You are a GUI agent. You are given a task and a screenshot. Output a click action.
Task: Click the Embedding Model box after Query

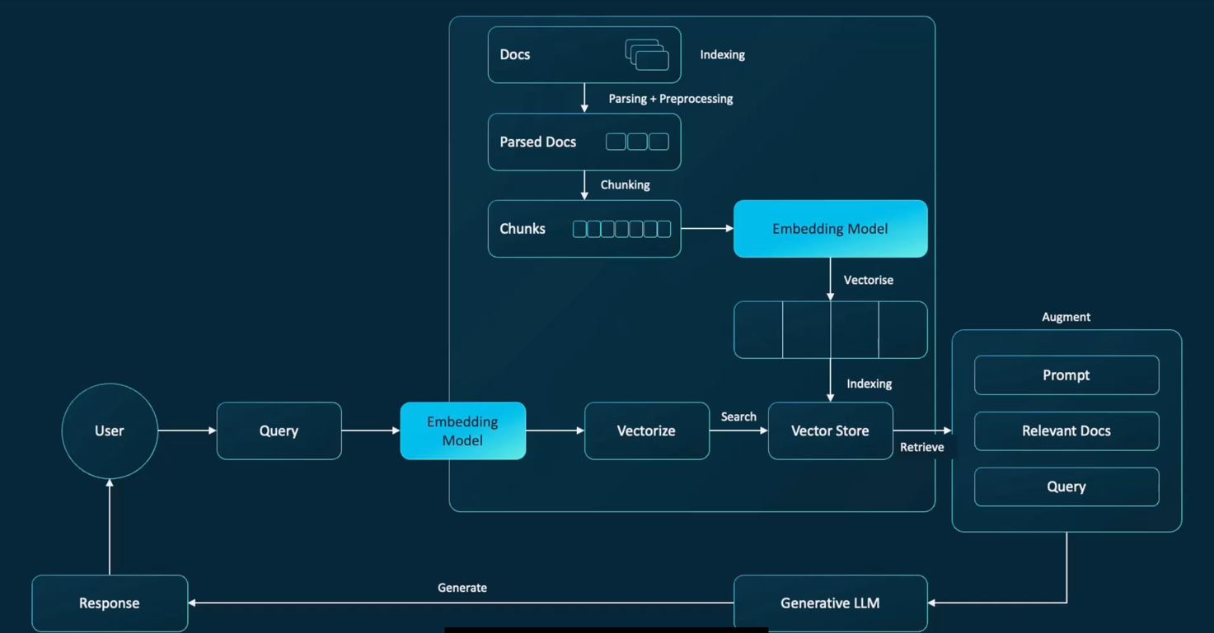click(x=463, y=431)
